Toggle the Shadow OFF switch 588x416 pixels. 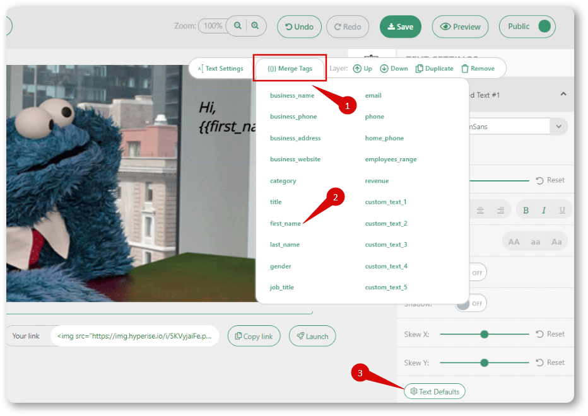click(x=471, y=304)
